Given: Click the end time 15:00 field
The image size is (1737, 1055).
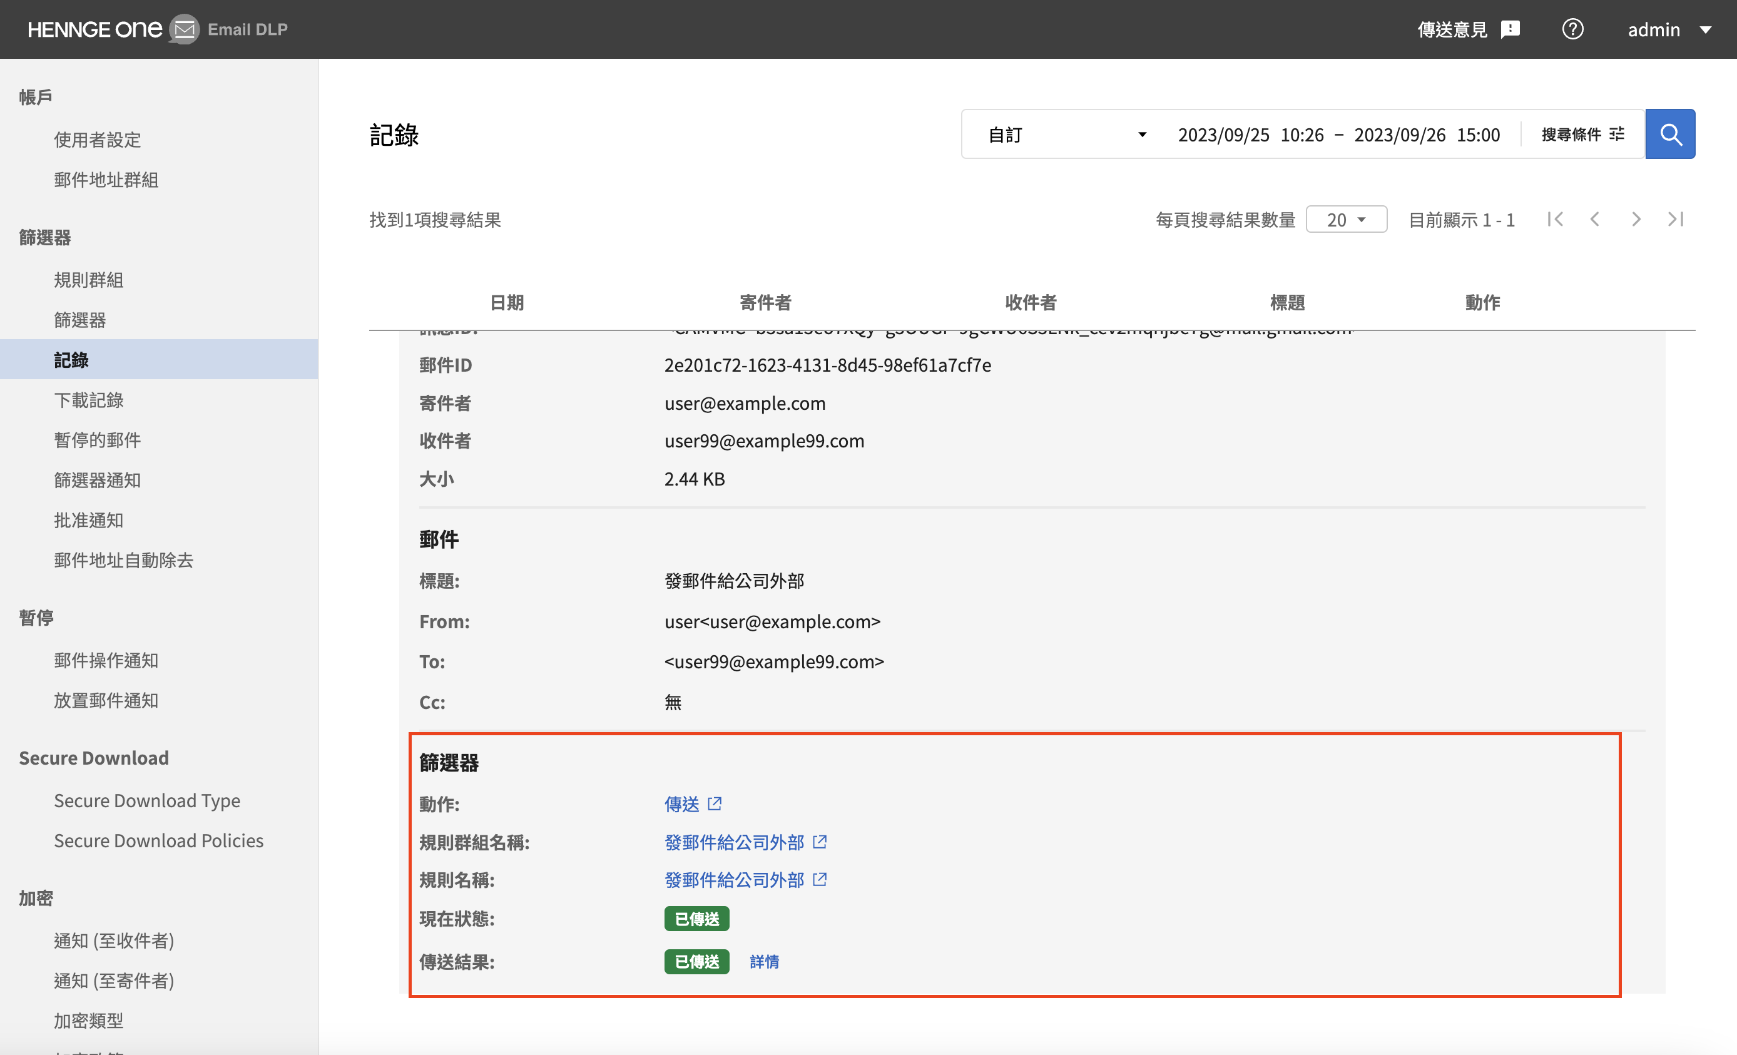Looking at the screenshot, I should pyautogui.click(x=1479, y=135).
